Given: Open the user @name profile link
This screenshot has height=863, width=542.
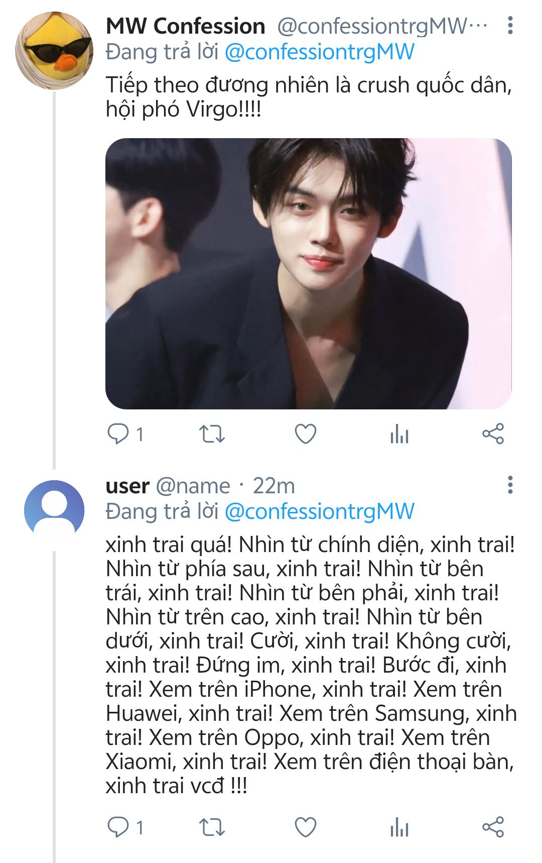Looking at the screenshot, I should click(193, 486).
